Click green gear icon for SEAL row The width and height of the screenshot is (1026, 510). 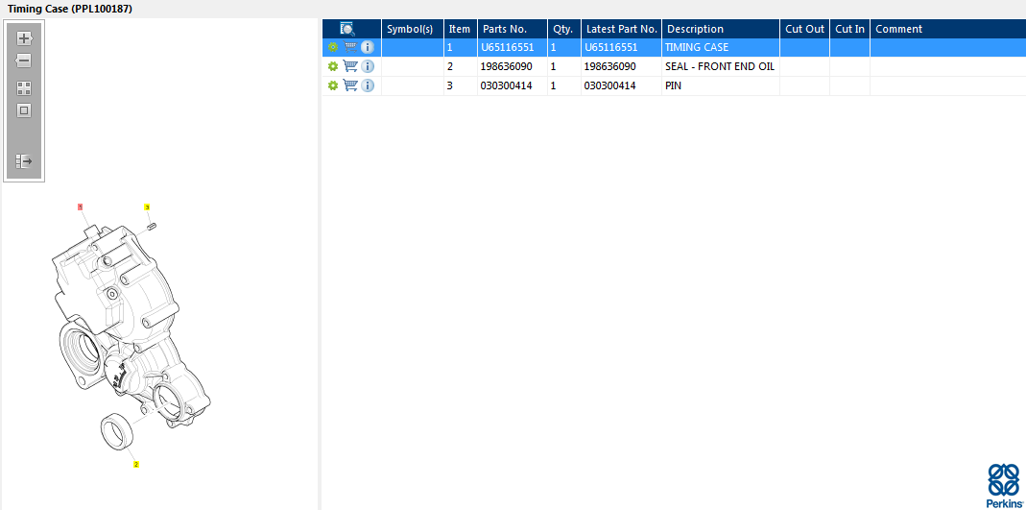tap(333, 67)
